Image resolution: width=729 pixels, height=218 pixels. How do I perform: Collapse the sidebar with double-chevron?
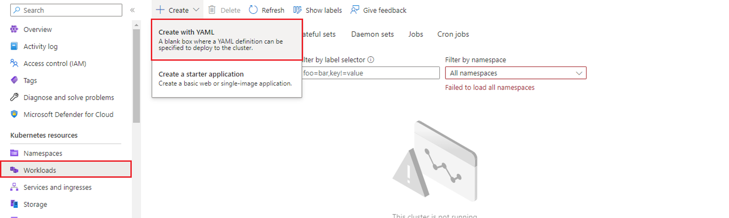pyautogui.click(x=132, y=10)
